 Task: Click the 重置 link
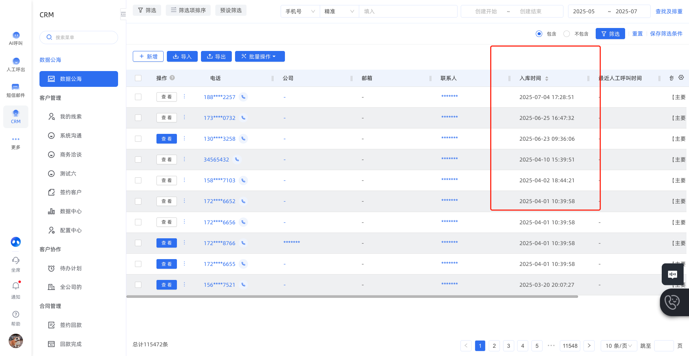[x=637, y=34]
